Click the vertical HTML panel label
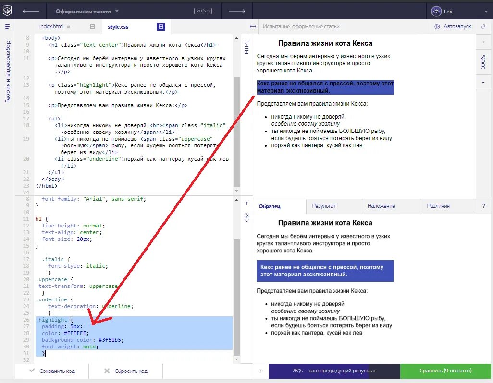Screen dimensions: 493x383 pos(247,47)
